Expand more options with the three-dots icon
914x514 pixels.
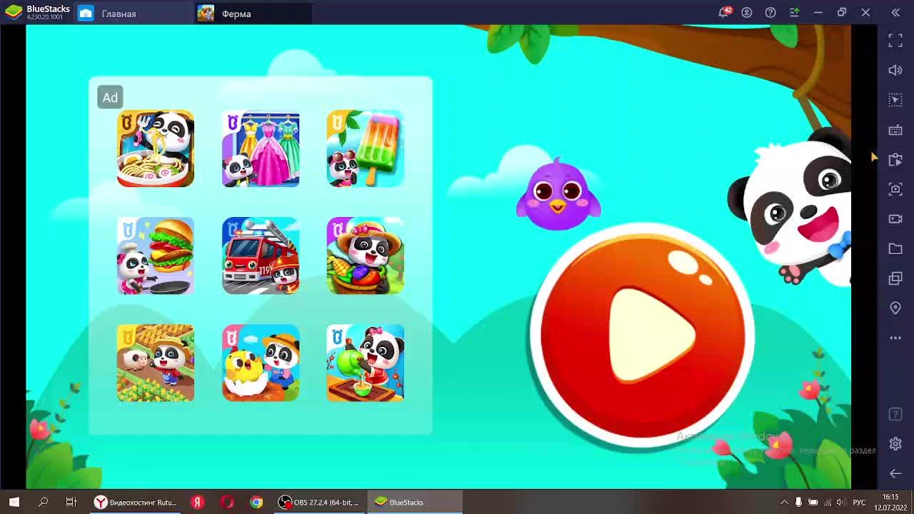(x=895, y=338)
